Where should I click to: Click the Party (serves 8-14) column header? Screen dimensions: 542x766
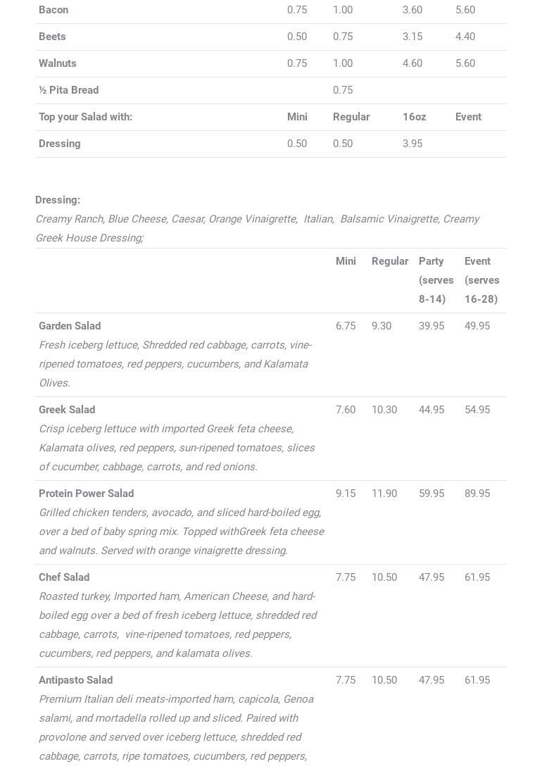[x=436, y=280]
